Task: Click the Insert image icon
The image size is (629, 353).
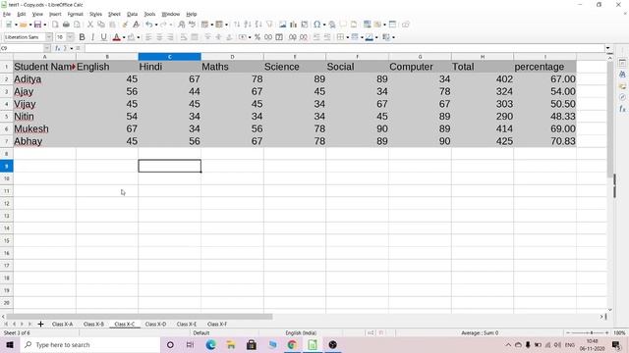Action: point(283,25)
